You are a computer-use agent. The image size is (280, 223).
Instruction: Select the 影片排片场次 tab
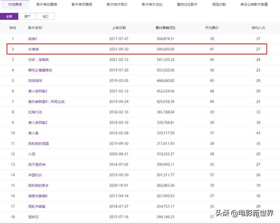tap(117, 5)
